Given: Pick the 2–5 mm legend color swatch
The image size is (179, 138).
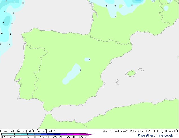Looking at the screenshot, I should 24,134.
